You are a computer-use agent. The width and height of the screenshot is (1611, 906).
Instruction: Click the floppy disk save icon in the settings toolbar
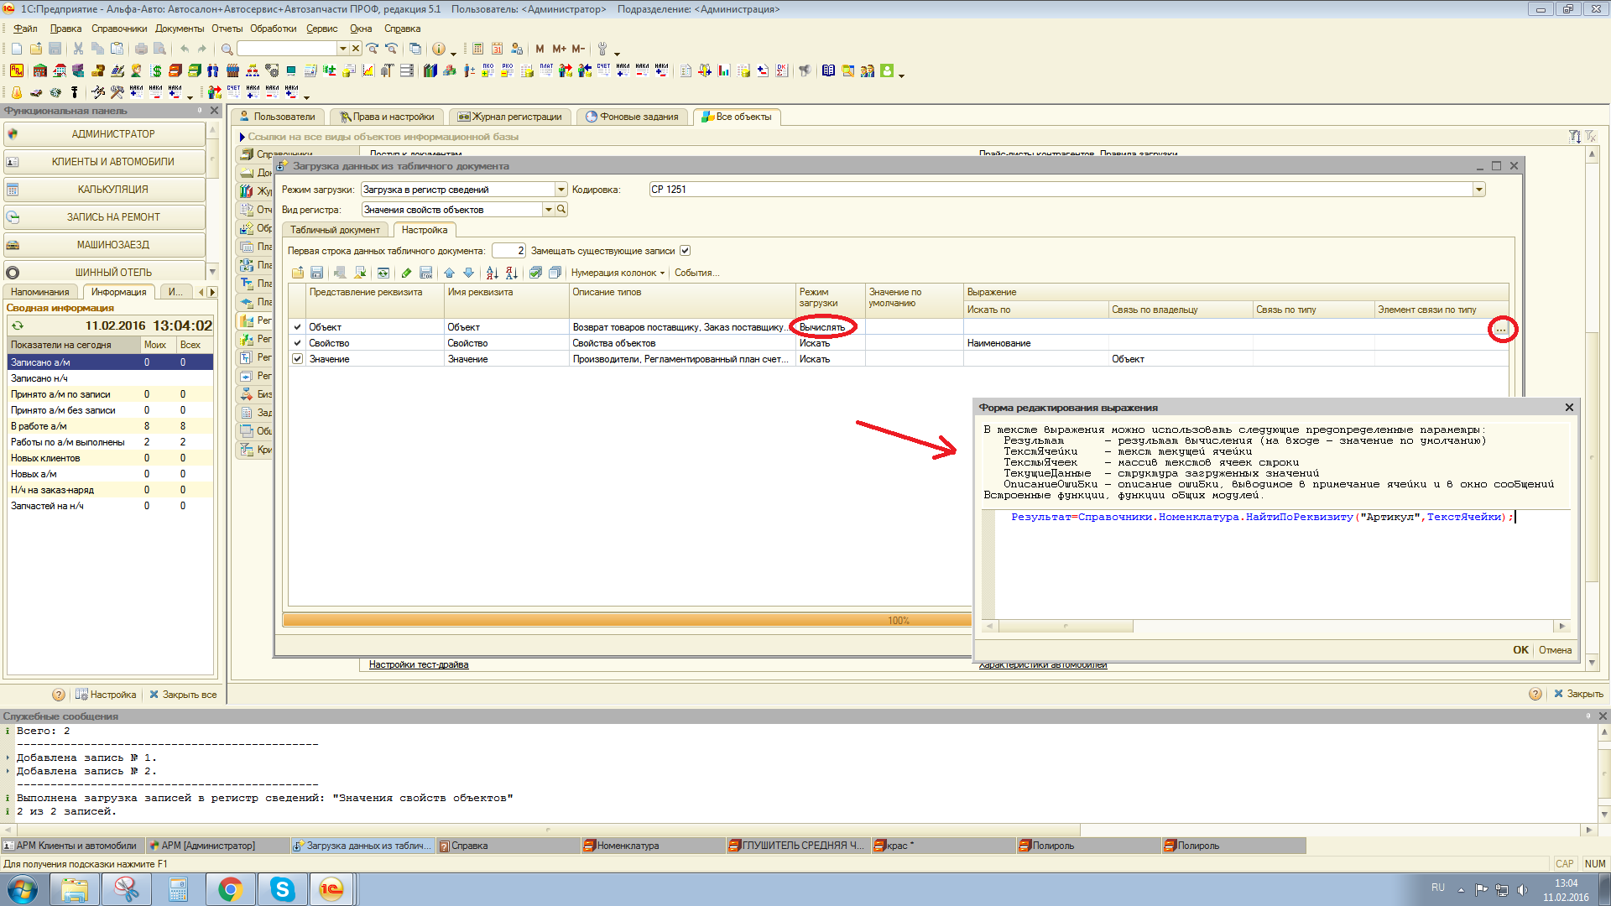point(316,273)
